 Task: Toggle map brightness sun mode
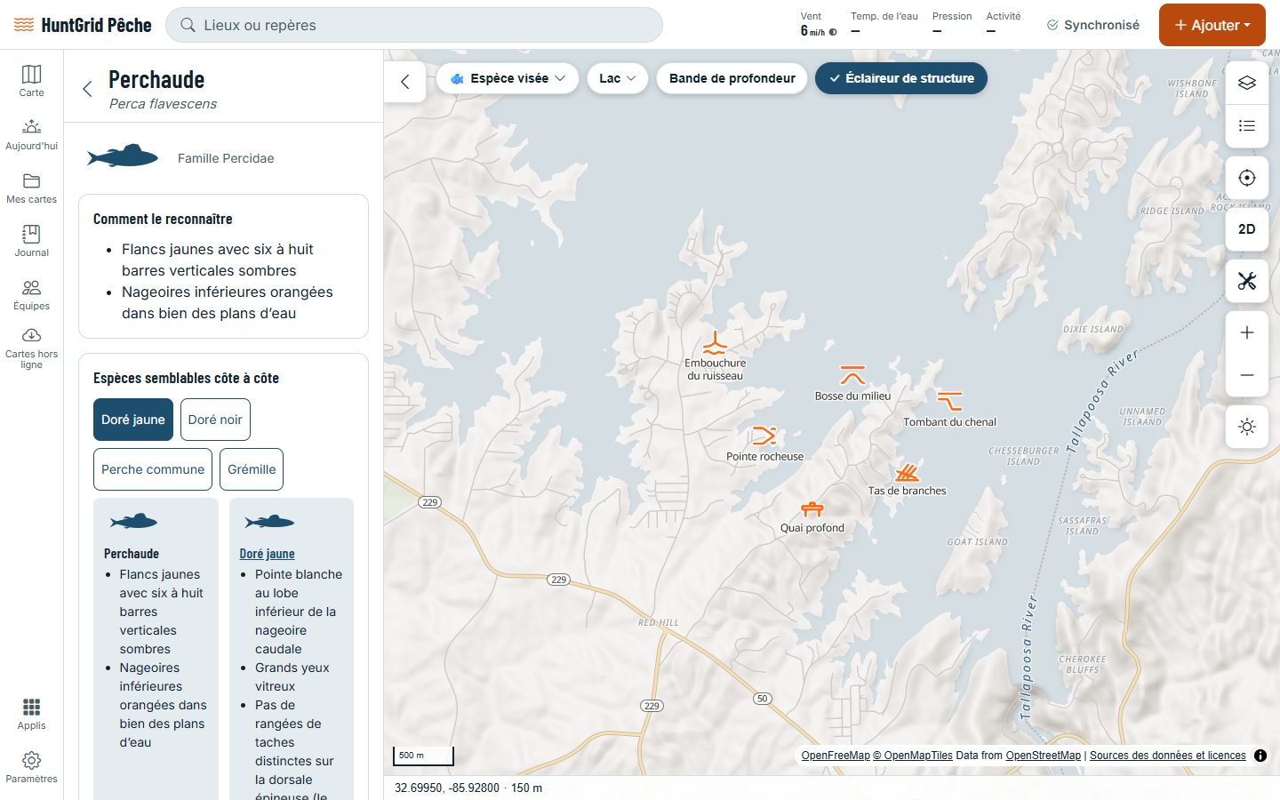pyautogui.click(x=1247, y=427)
